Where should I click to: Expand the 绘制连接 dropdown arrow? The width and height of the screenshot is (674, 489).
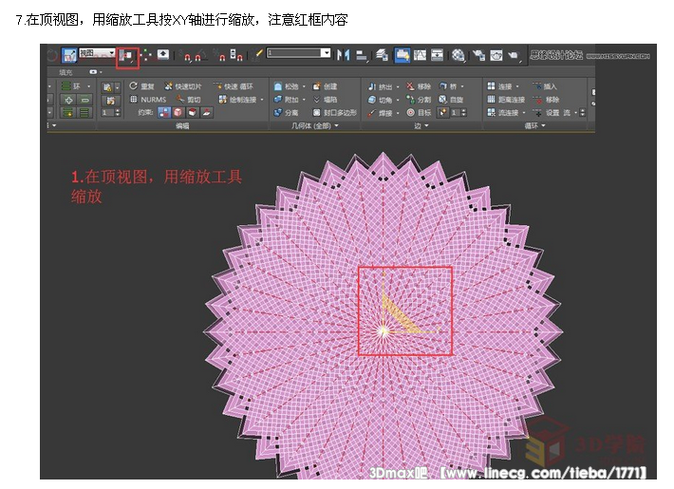coord(262,100)
